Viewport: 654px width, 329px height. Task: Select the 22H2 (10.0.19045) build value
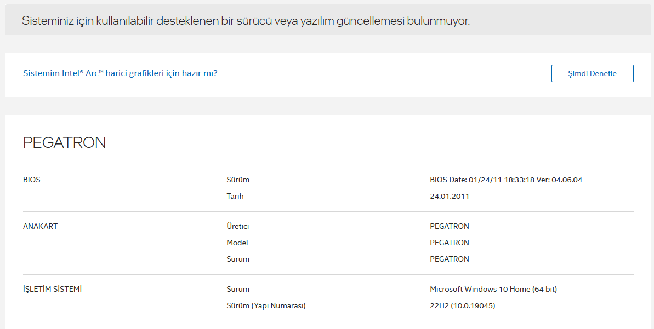(x=462, y=305)
